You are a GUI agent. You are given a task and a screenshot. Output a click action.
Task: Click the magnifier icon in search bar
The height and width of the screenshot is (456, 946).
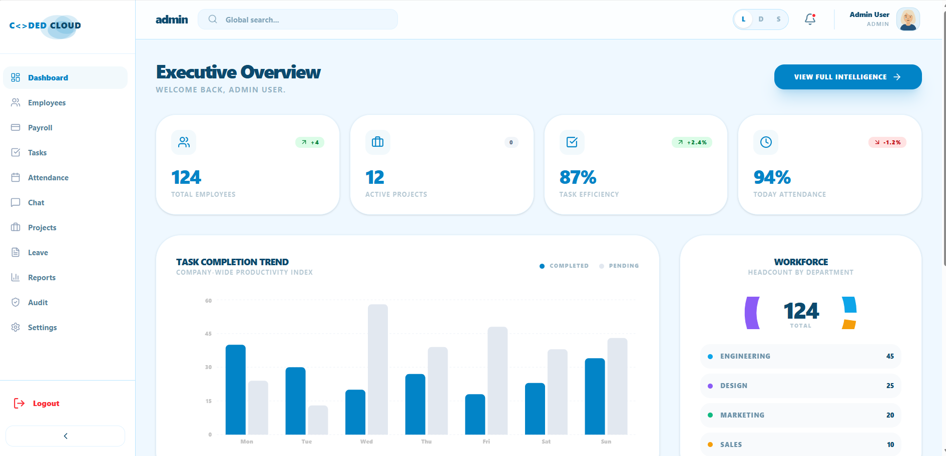pos(213,19)
